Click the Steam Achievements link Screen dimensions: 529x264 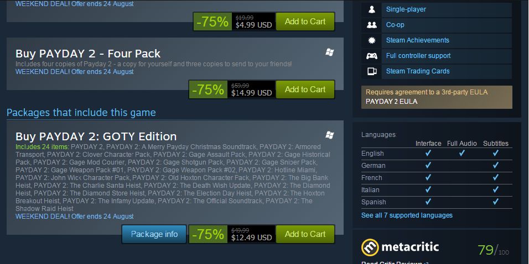click(418, 40)
